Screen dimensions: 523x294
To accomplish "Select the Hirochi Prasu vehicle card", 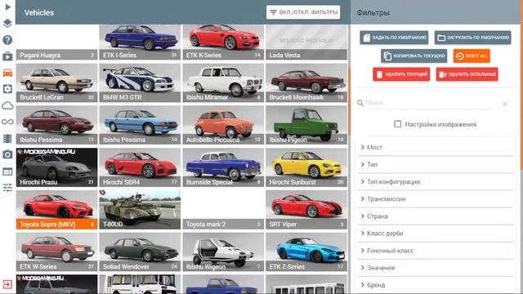I will (56, 167).
